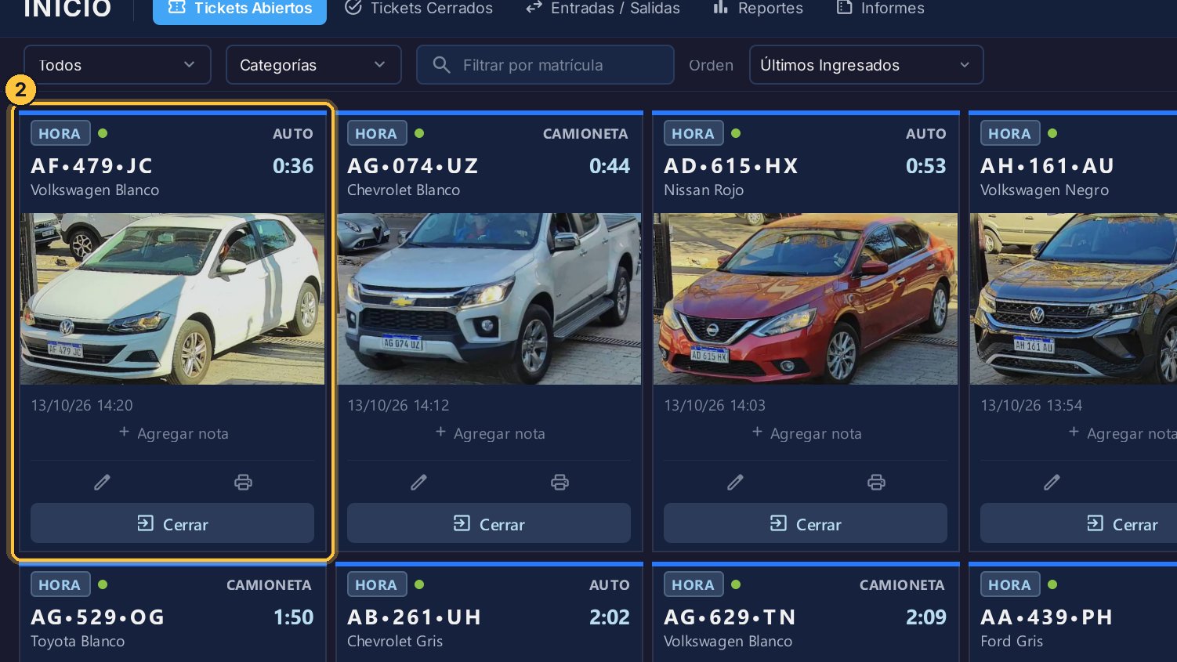
Task: Click printer icon on AD•615•HX card
Action: coord(876,483)
